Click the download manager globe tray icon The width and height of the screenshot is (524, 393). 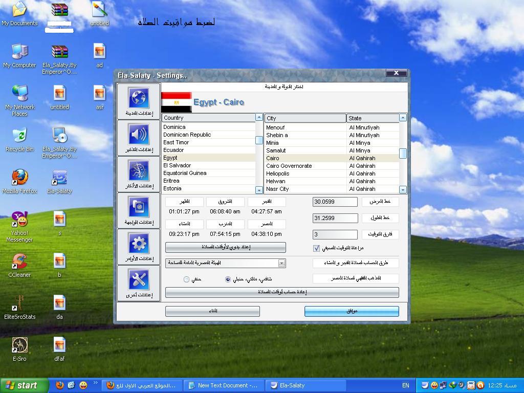(x=452, y=385)
